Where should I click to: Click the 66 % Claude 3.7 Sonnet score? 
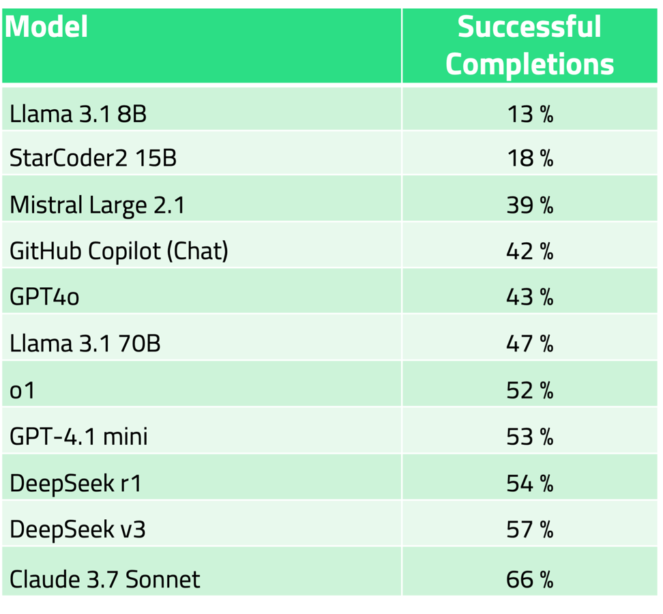pos(529,579)
